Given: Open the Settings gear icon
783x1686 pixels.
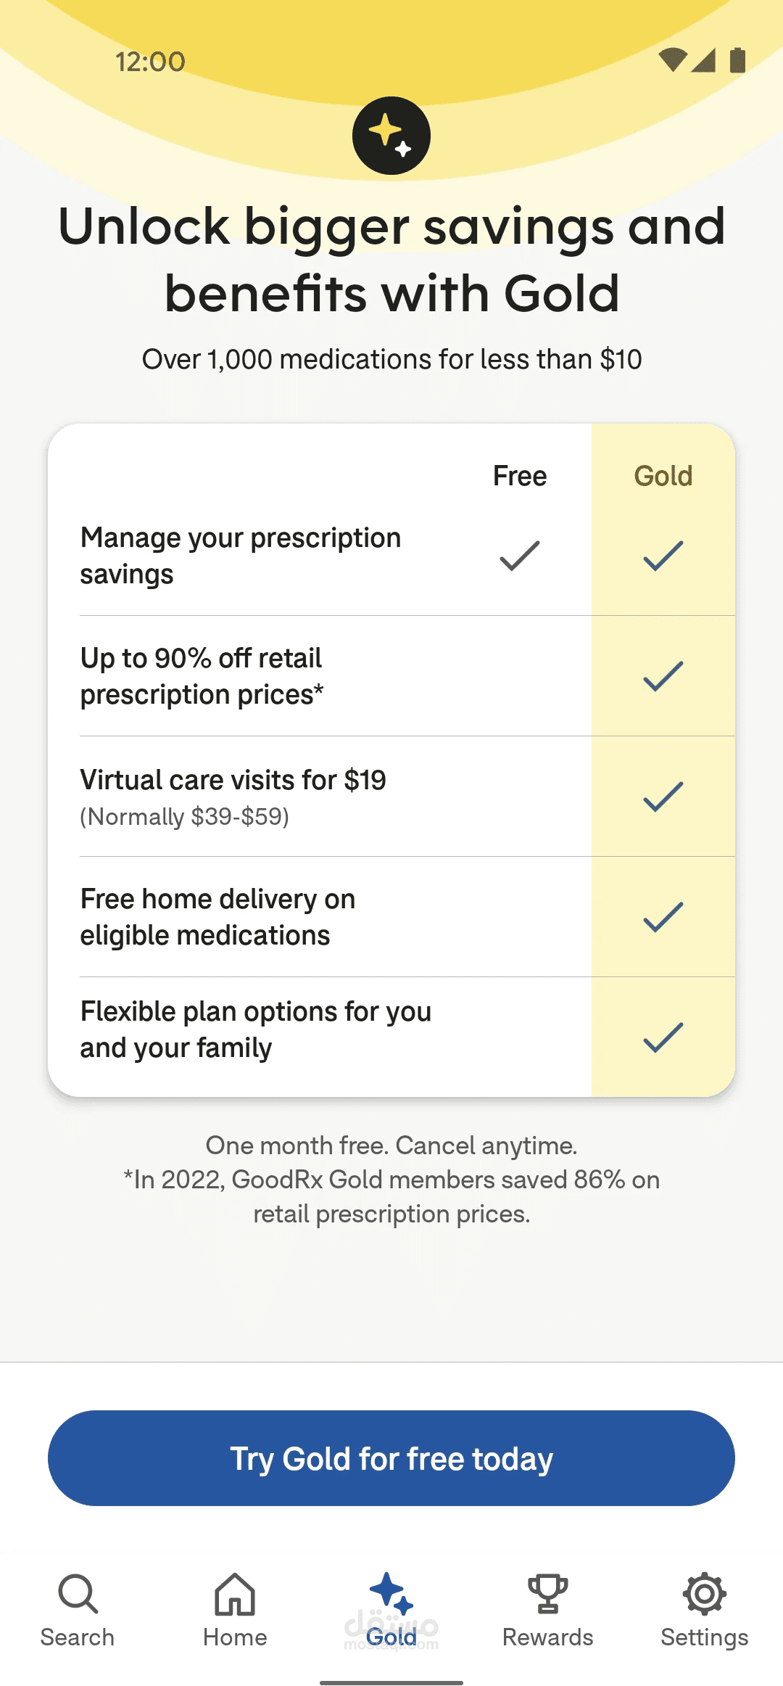Looking at the screenshot, I should [x=704, y=1593].
